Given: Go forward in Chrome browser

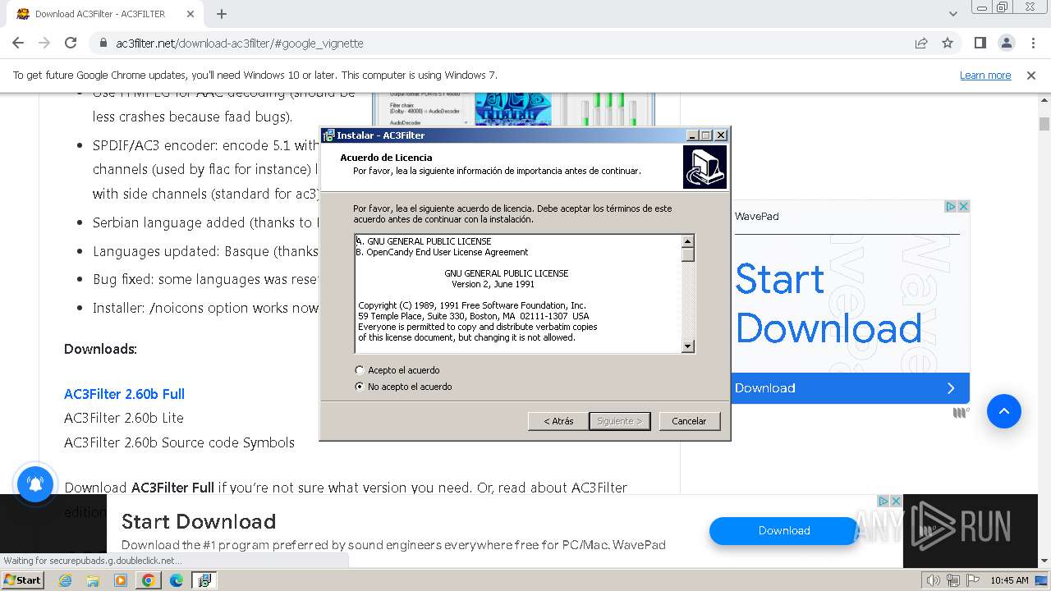Looking at the screenshot, I should (x=44, y=43).
